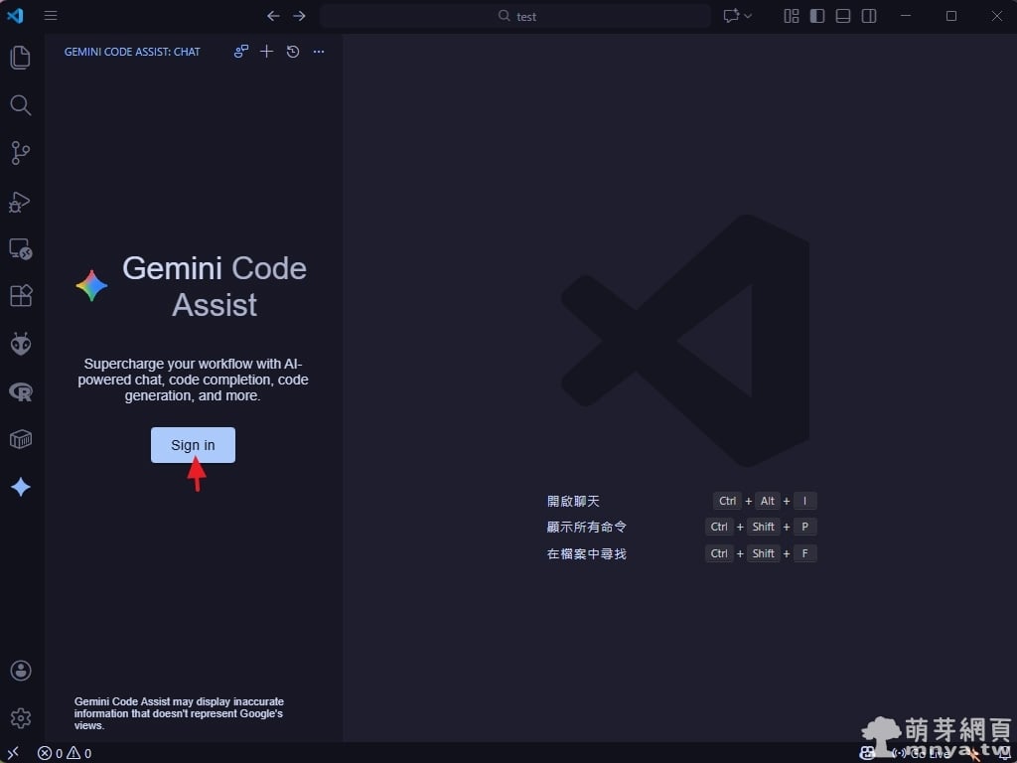Toggle the secondary side bar visibility

coord(869,16)
